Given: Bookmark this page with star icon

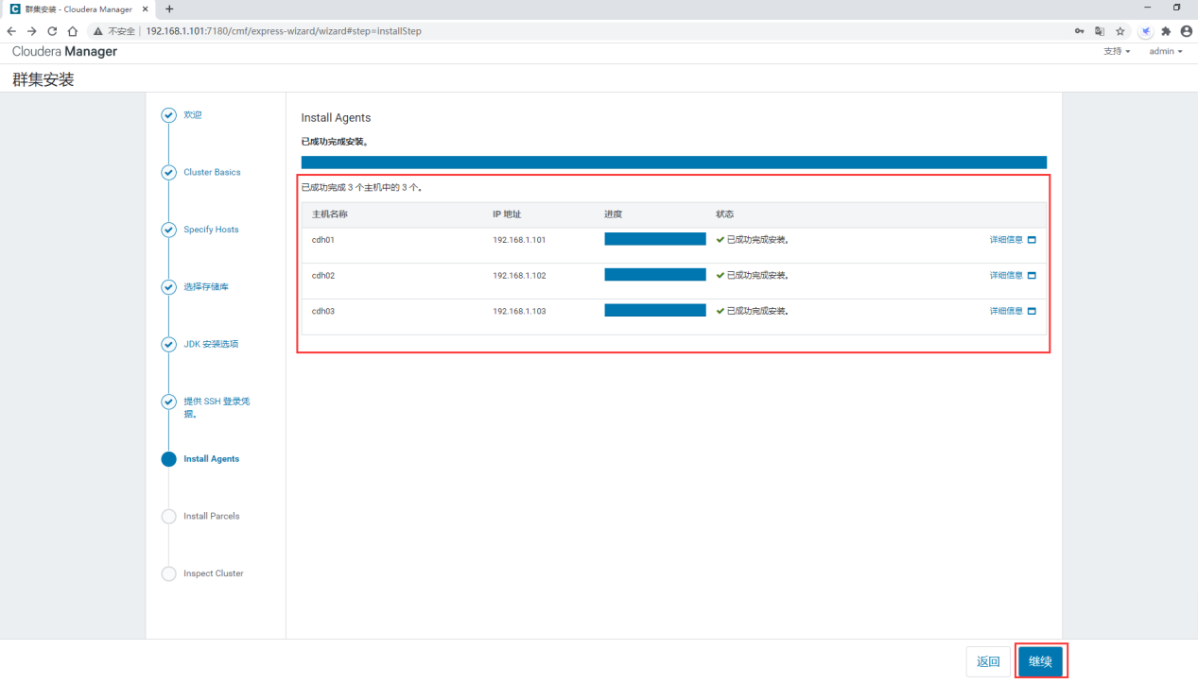Looking at the screenshot, I should [x=1120, y=31].
